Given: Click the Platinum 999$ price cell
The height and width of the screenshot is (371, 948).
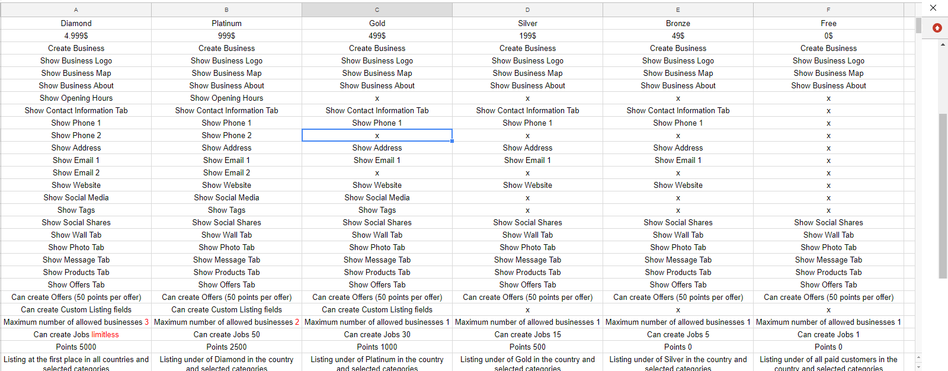Looking at the screenshot, I should [x=226, y=36].
